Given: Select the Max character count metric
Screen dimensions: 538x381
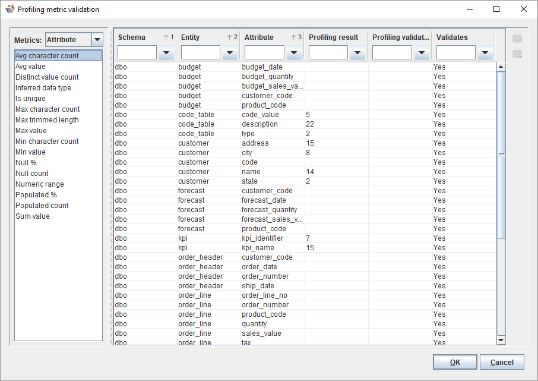Looking at the screenshot, I should (x=58, y=109).
